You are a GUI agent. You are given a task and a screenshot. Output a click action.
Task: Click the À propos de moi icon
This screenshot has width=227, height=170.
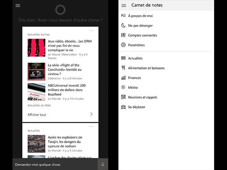[123, 15]
